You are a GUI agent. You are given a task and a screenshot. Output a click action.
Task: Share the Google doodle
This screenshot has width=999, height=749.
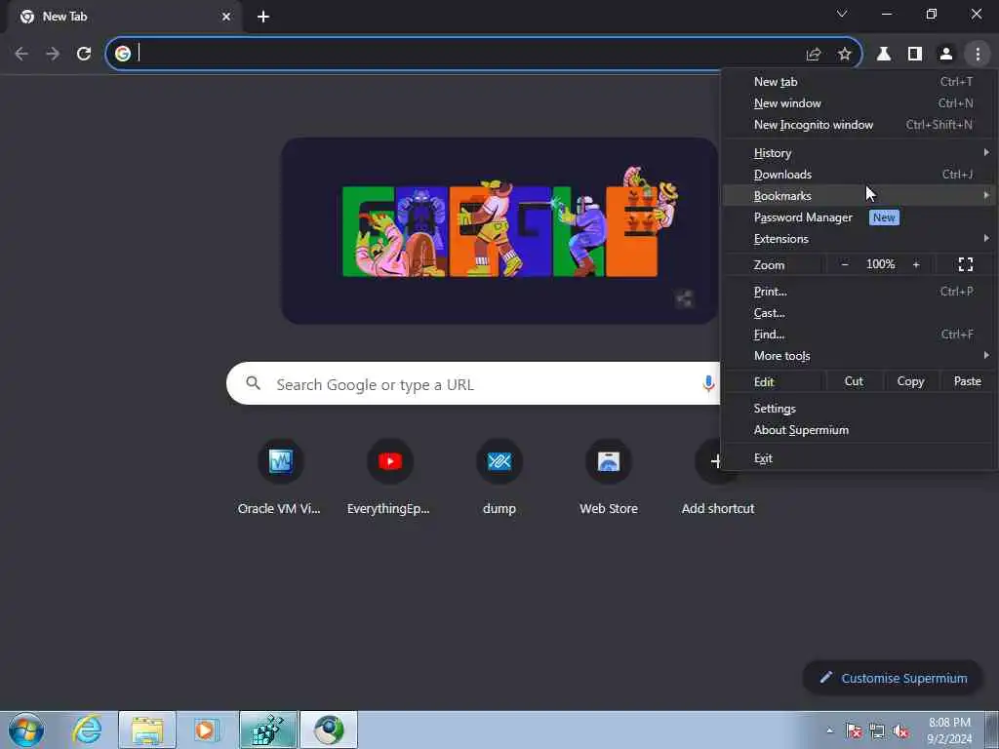click(684, 298)
